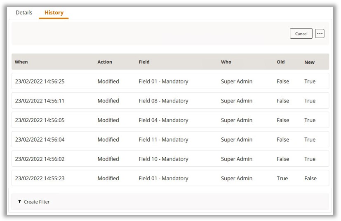Viewport: 341px width, 221px height.
Task: Click the Field column header
Action: click(x=144, y=62)
